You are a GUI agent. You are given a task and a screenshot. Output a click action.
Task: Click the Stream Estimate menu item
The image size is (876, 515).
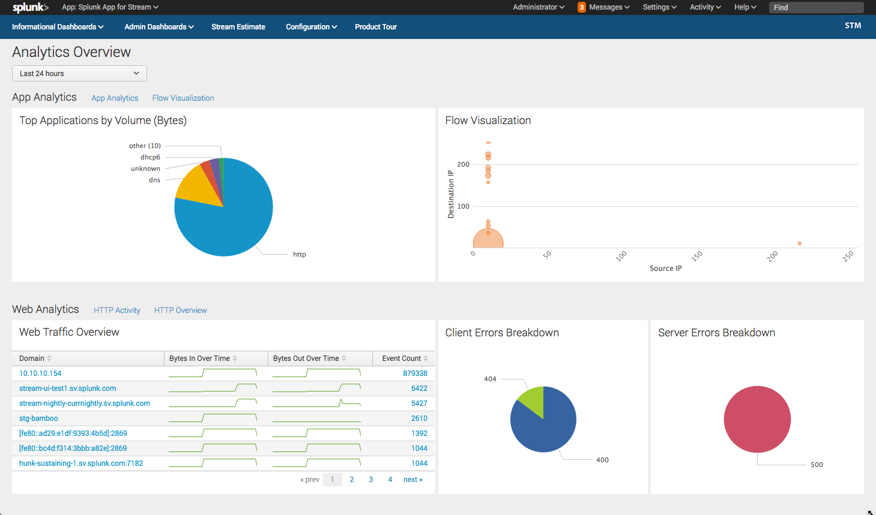[238, 26]
